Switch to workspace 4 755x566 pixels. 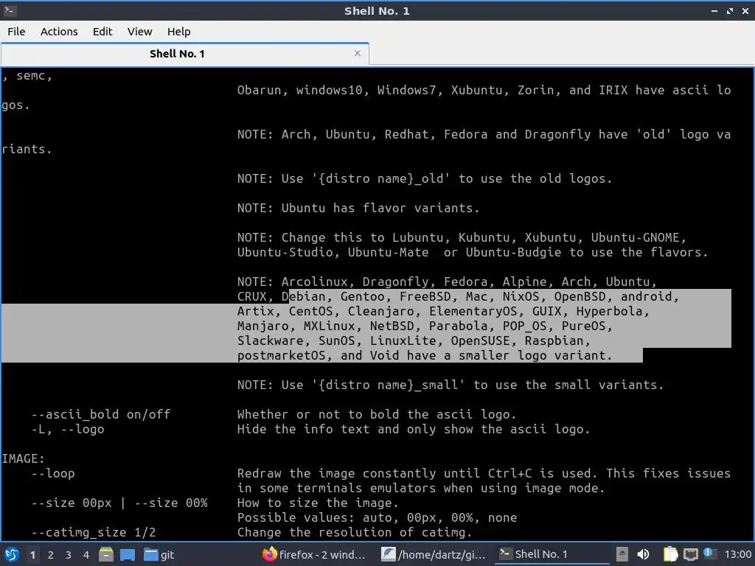click(86, 555)
